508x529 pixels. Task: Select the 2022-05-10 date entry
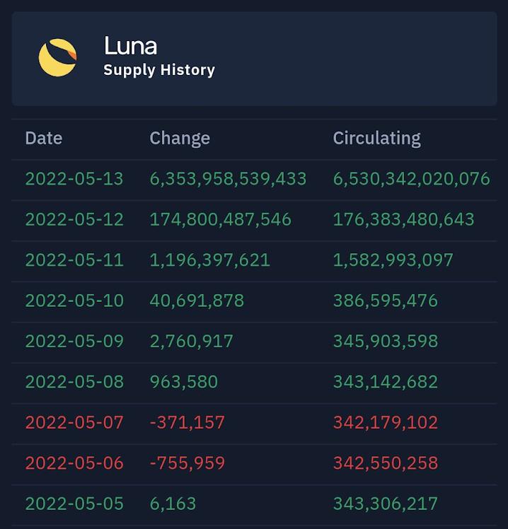point(74,301)
